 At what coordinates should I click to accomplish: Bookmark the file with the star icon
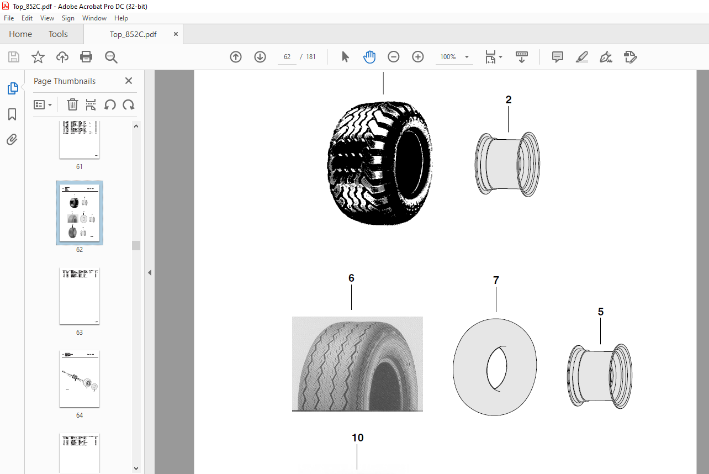38,57
